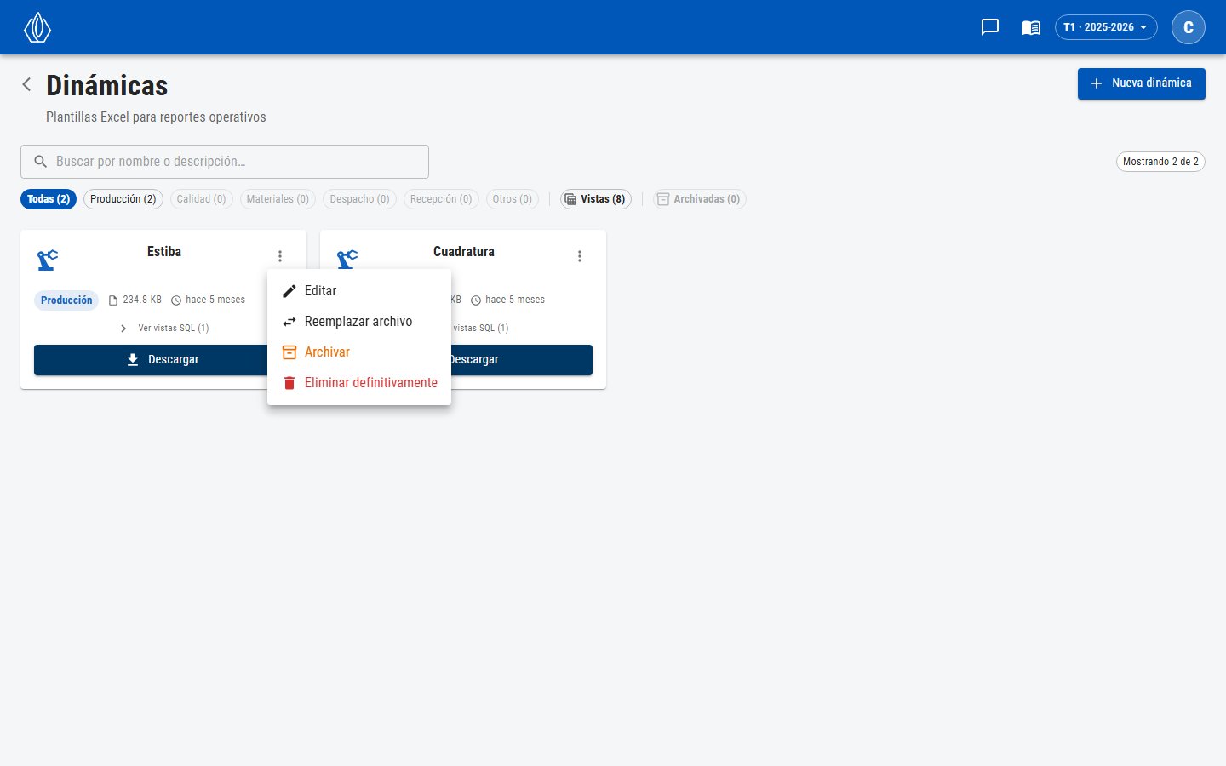Filter by the Recepción (0) chip
This screenshot has width=1226, height=766.
pyautogui.click(x=441, y=199)
